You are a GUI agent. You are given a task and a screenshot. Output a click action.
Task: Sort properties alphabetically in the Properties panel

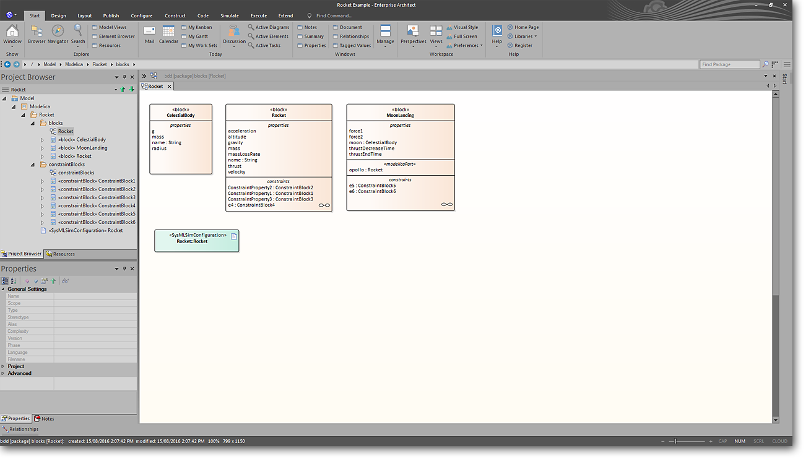[14, 281]
